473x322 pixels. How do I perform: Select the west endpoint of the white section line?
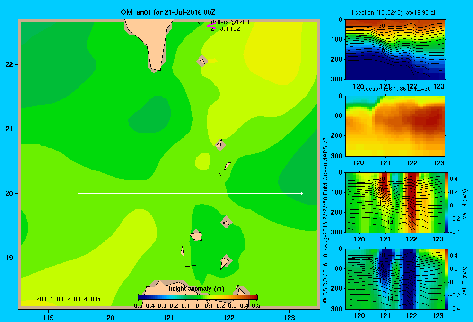(x=79, y=193)
